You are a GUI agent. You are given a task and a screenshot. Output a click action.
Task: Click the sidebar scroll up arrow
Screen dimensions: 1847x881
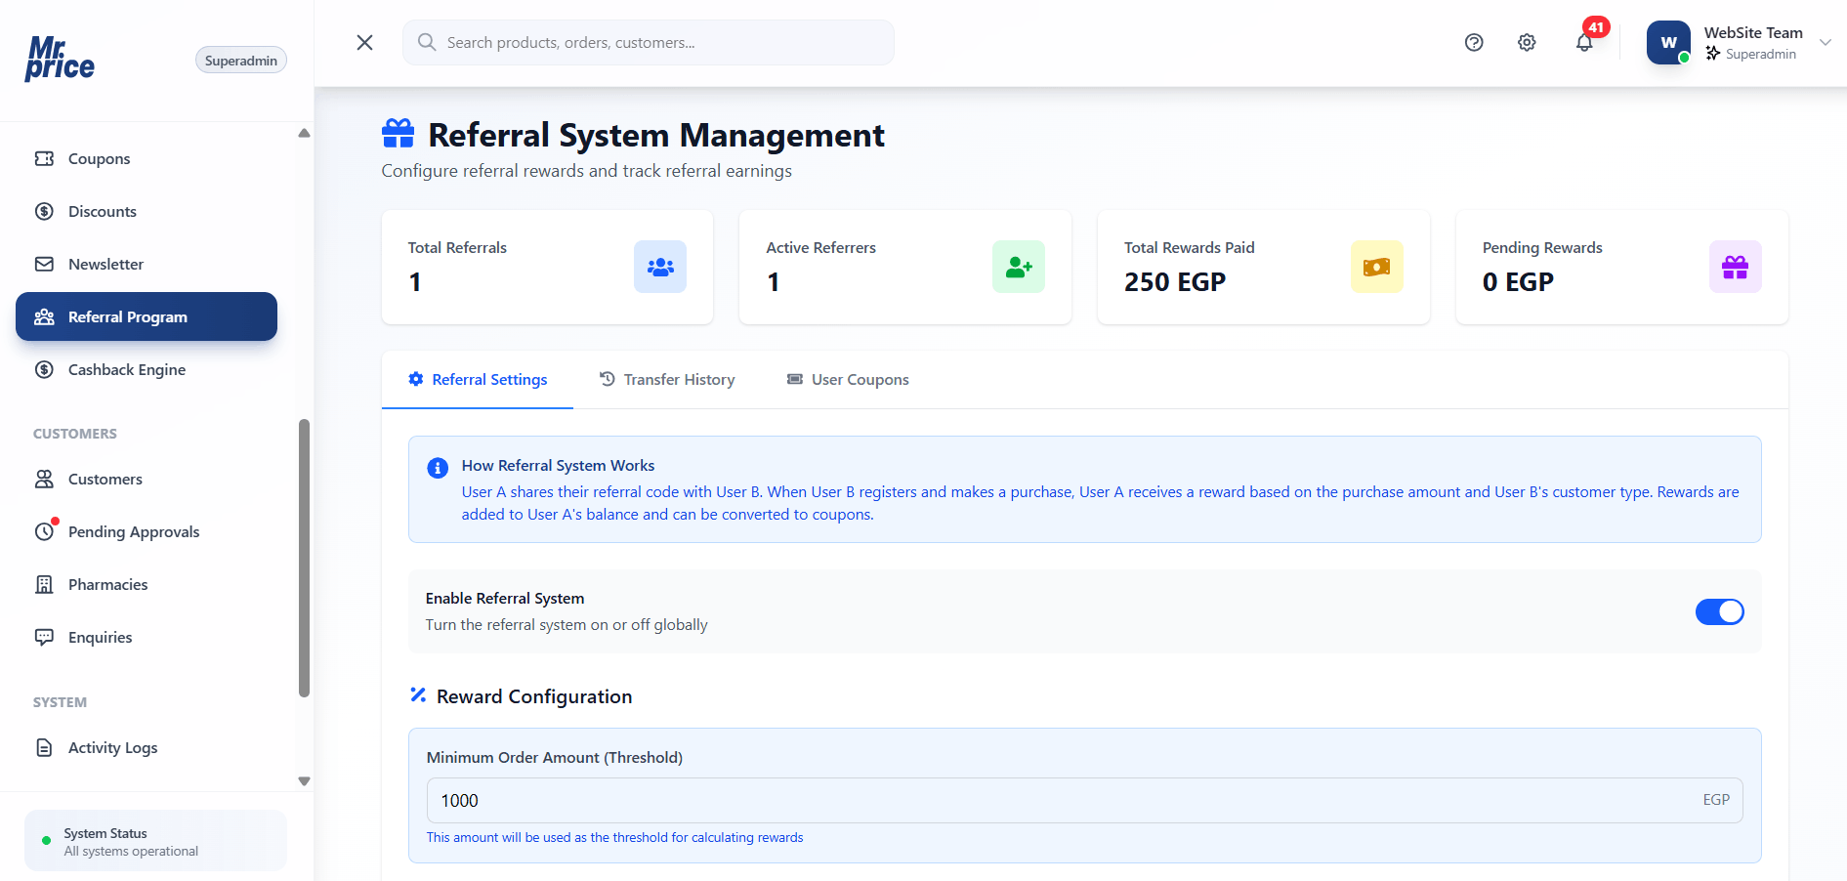[304, 133]
